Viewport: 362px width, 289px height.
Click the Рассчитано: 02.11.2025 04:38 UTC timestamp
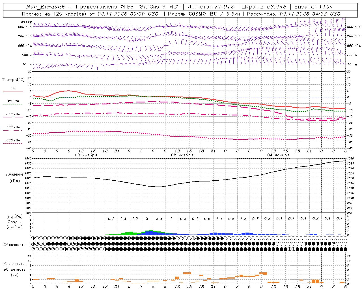coord(294,14)
